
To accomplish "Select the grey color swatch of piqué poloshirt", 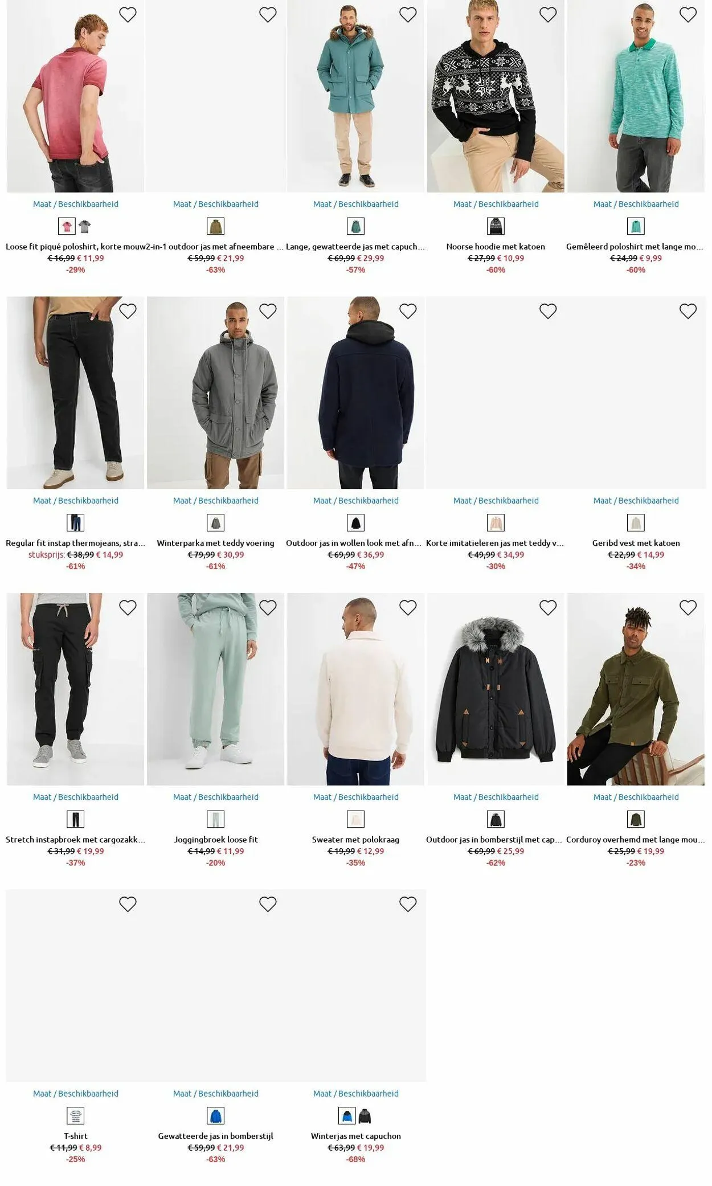I will [85, 227].
